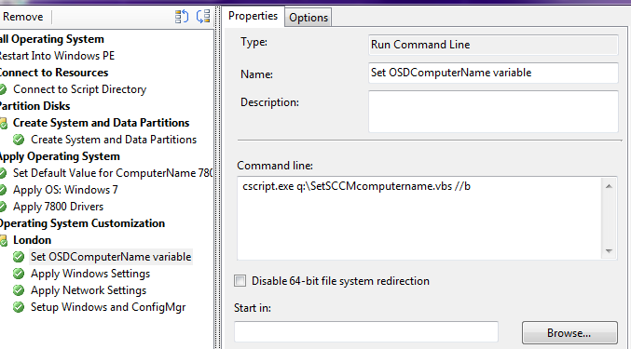The width and height of the screenshot is (631, 349).
Task: Select the Apply Network Settings step
Action: click(x=89, y=290)
